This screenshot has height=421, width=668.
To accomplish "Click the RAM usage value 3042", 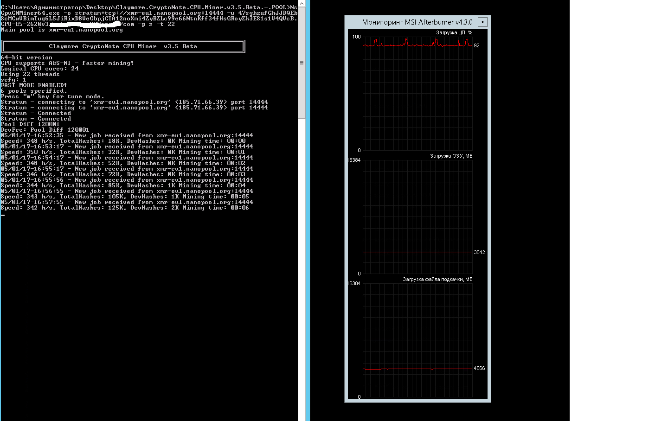I will 479,252.
